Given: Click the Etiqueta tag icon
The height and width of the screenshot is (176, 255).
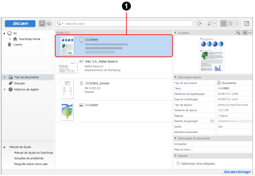Looking at the screenshot, I should click(x=11, y=83).
